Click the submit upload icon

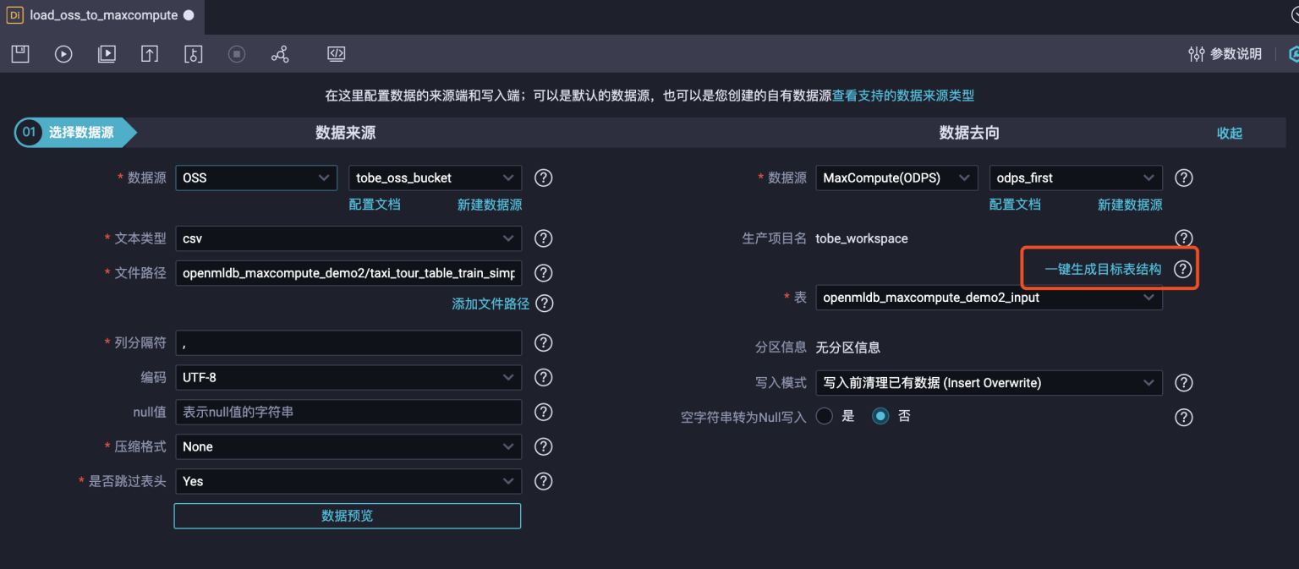click(x=150, y=54)
